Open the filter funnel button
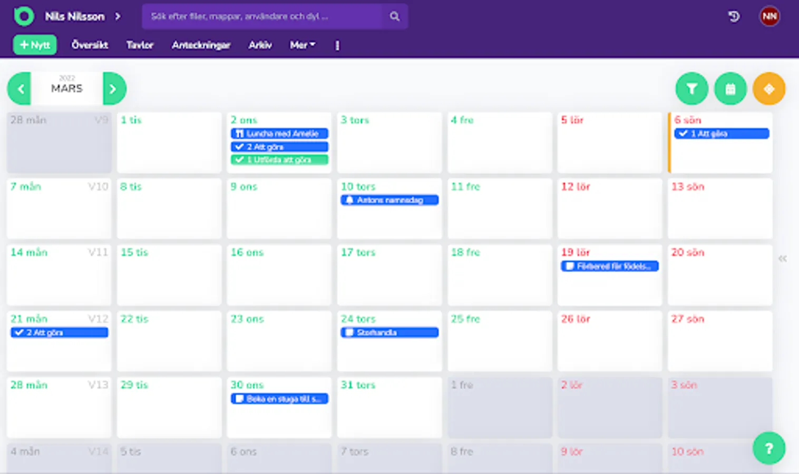This screenshot has height=474, width=799. pos(691,88)
